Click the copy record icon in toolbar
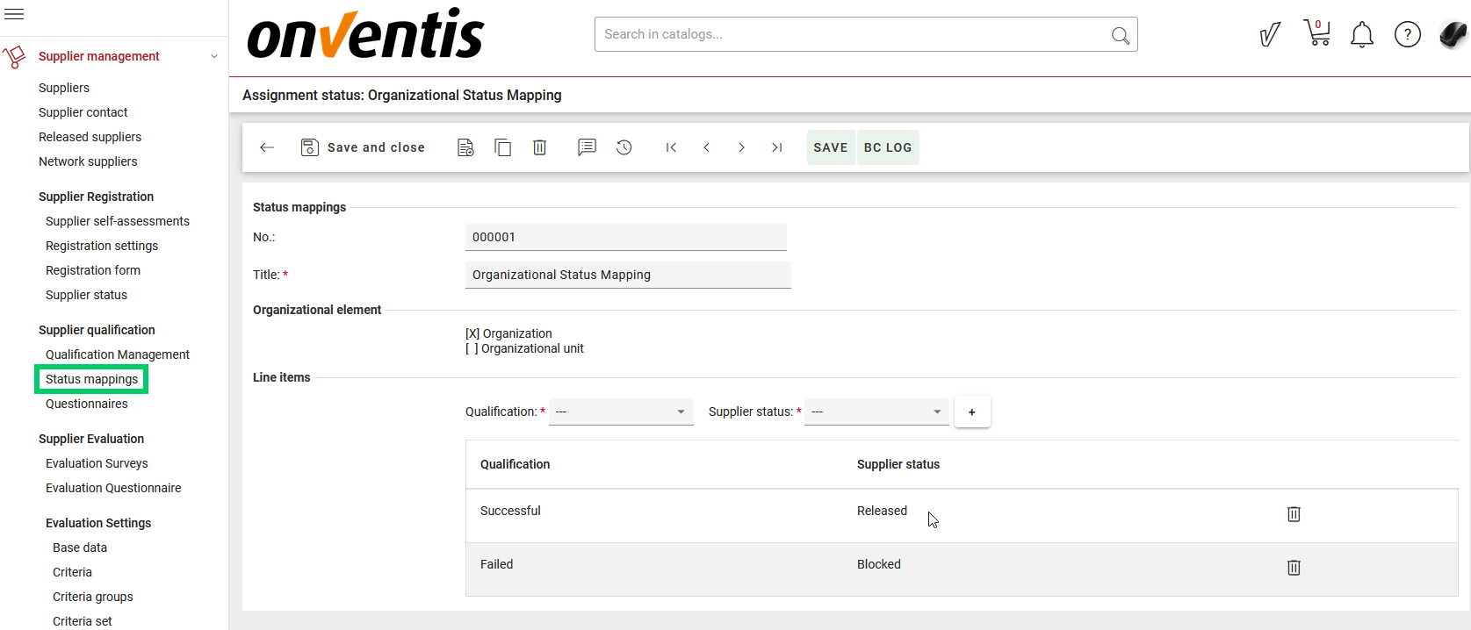1471x630 pixels. (502, 147)
